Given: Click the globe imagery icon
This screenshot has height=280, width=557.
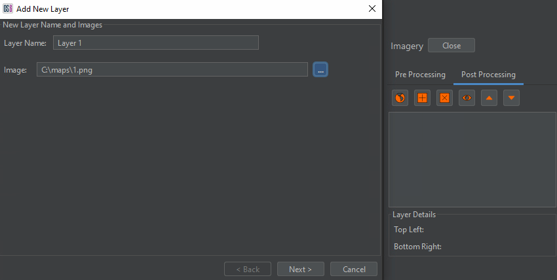Looking at the screenshot, I should [x=400, y=98].
